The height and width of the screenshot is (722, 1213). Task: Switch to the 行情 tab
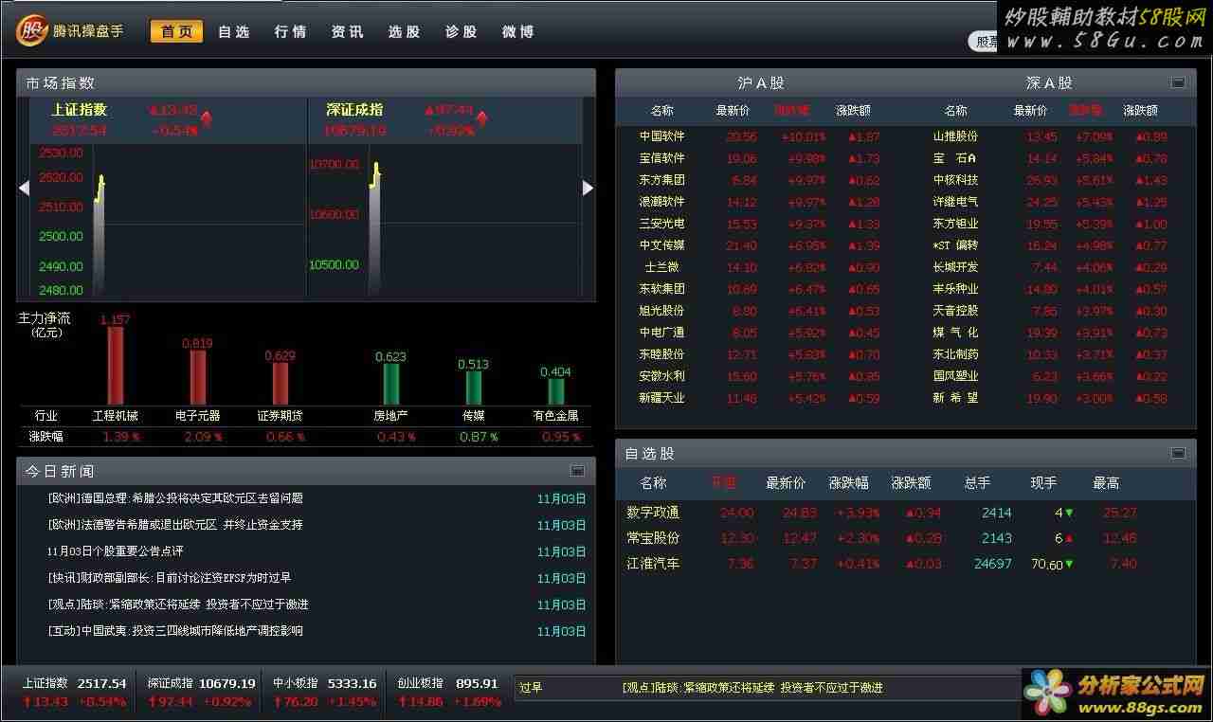click(290, 31)
